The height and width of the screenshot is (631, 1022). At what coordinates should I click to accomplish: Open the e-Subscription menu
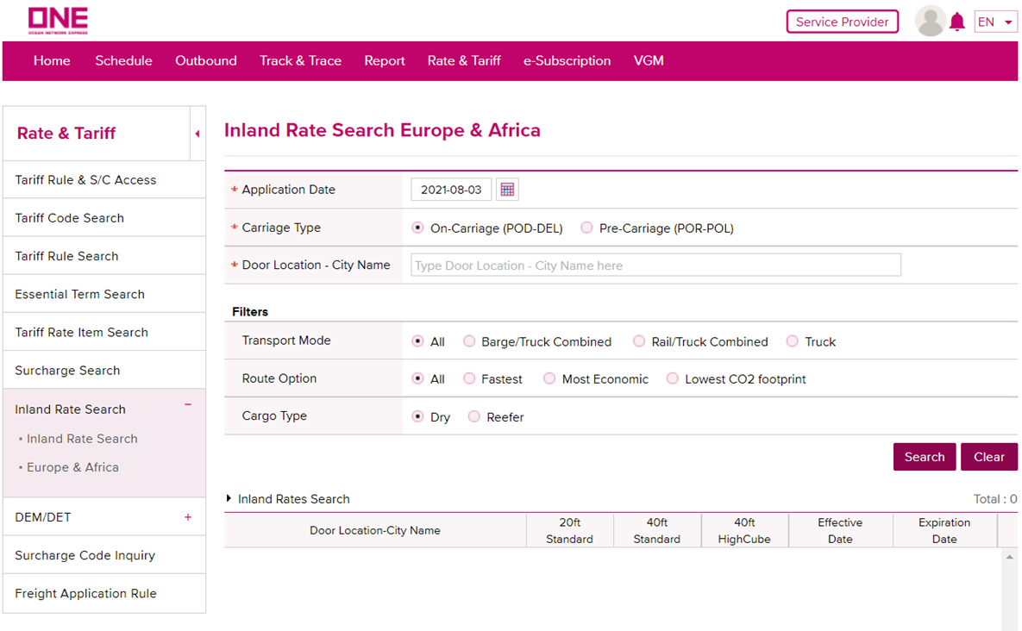[x=567, y=60]
